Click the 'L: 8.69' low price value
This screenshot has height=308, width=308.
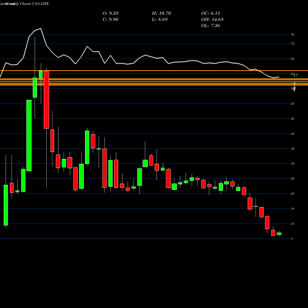point(160,20)
